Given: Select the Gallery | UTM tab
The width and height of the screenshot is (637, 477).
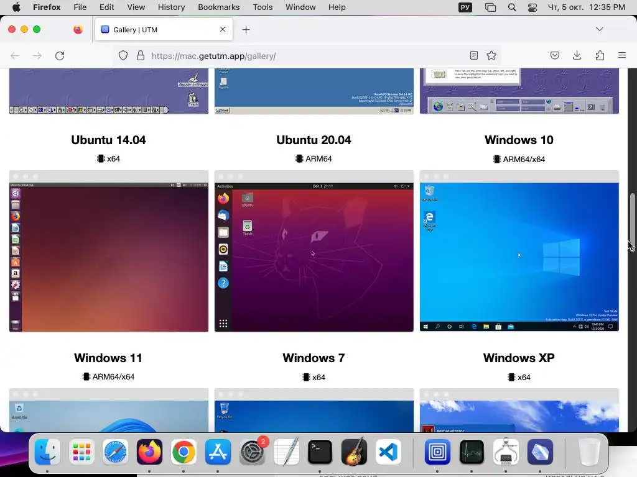Looking at the screenshot, I should pos(164,29).
